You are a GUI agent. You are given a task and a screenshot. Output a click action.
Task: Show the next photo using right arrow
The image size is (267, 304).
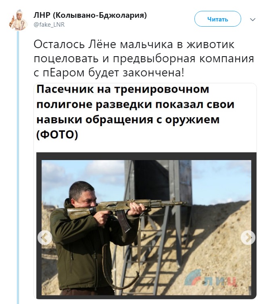(248, 238)
